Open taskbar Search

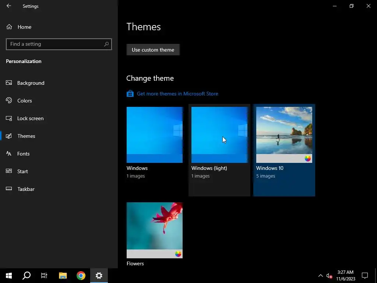click(27, 276)
